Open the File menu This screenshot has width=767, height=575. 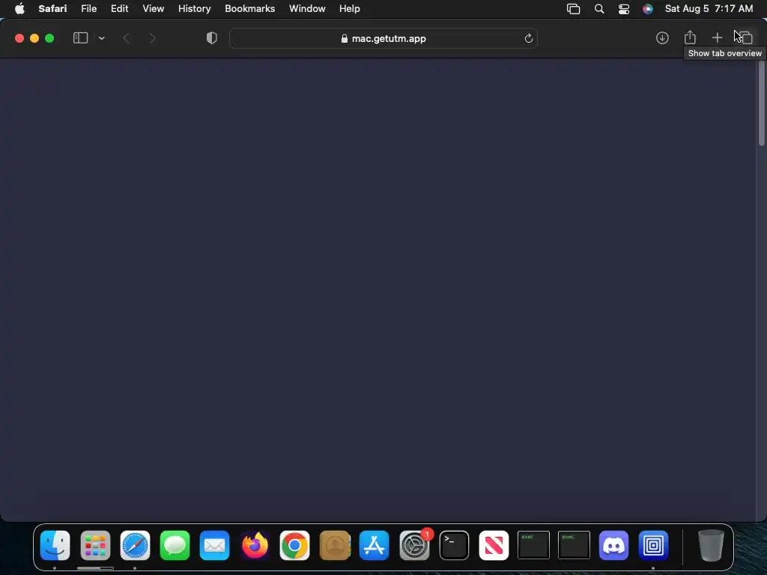(x=89, y=9)
